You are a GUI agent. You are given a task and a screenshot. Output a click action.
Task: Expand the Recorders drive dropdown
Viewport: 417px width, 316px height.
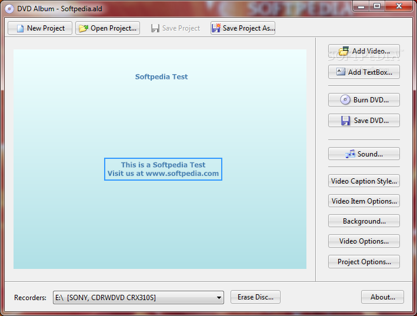point(219,297)
